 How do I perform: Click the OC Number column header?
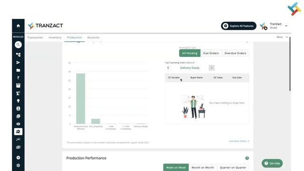(x=174, y=77)
